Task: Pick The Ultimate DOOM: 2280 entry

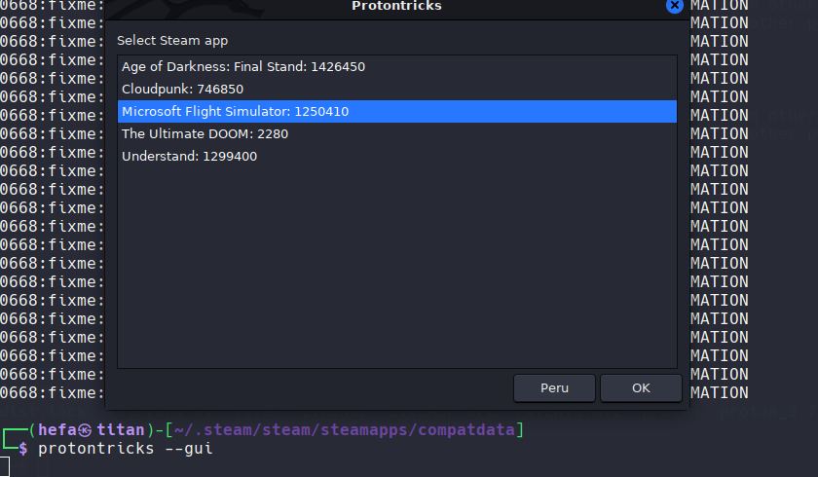Action: (x=397, y=134)
